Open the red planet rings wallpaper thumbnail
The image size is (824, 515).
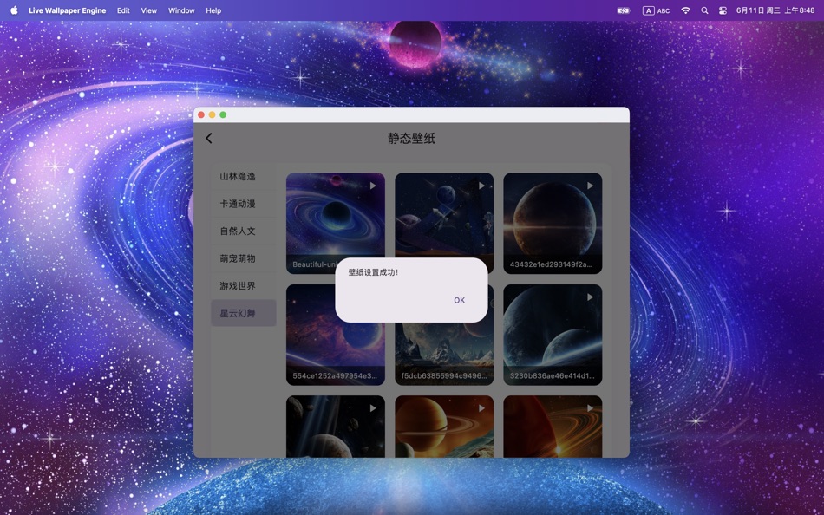(553, 427)
